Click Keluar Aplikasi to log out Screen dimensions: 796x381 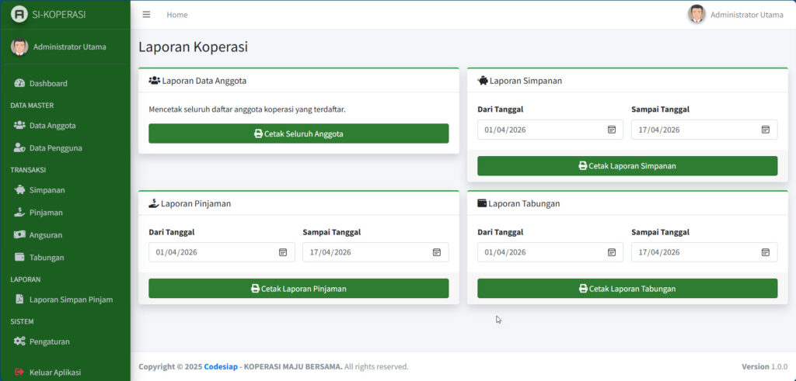coord(54,372)
